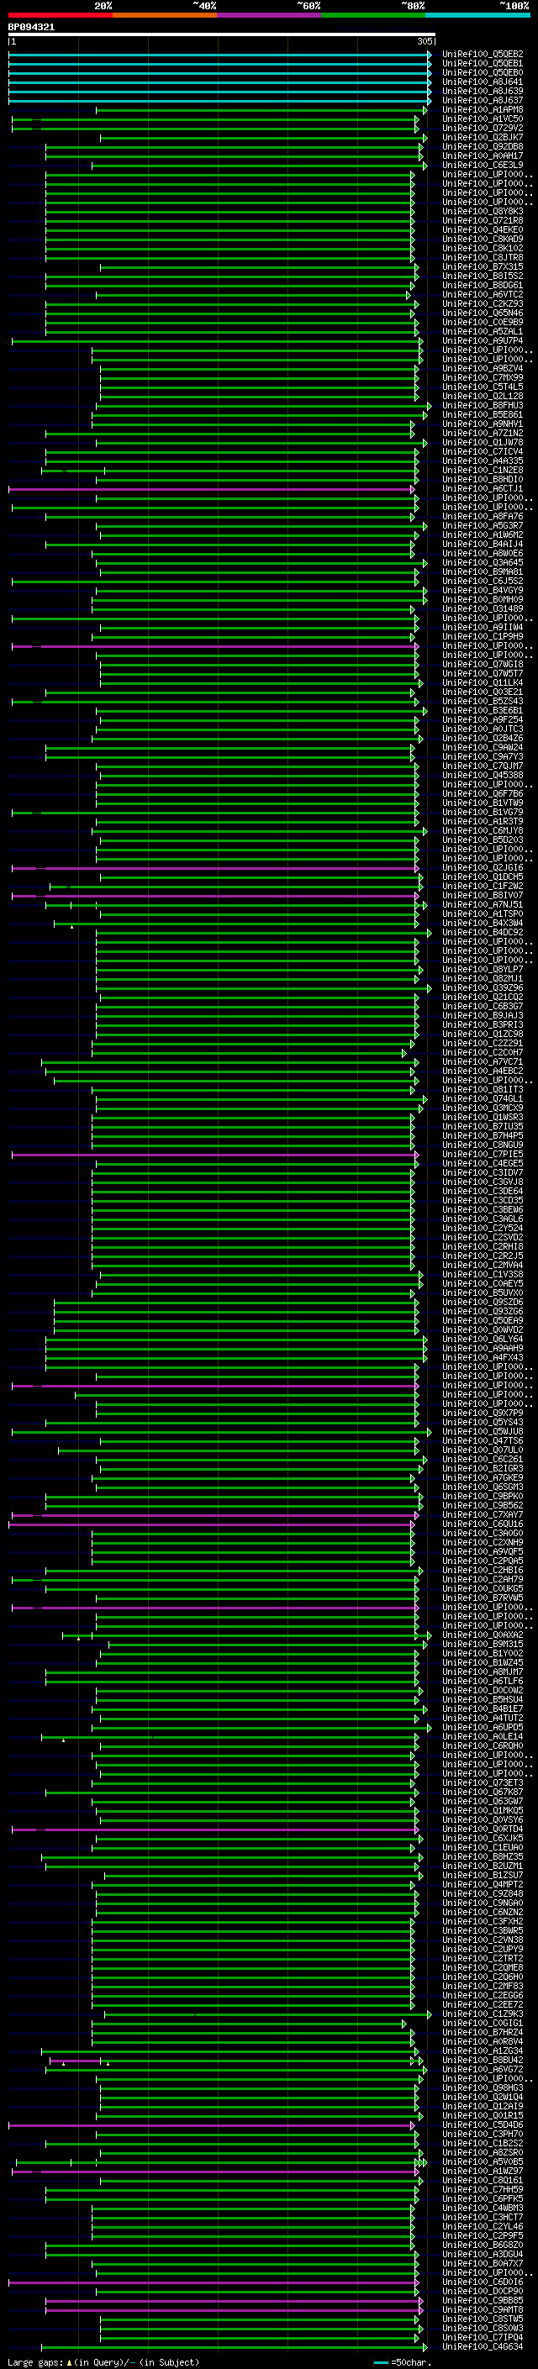Select hit label UniRef100_A1VC50
The height and width of the screenshot is (2369, 538).
(x=483, y=118)
